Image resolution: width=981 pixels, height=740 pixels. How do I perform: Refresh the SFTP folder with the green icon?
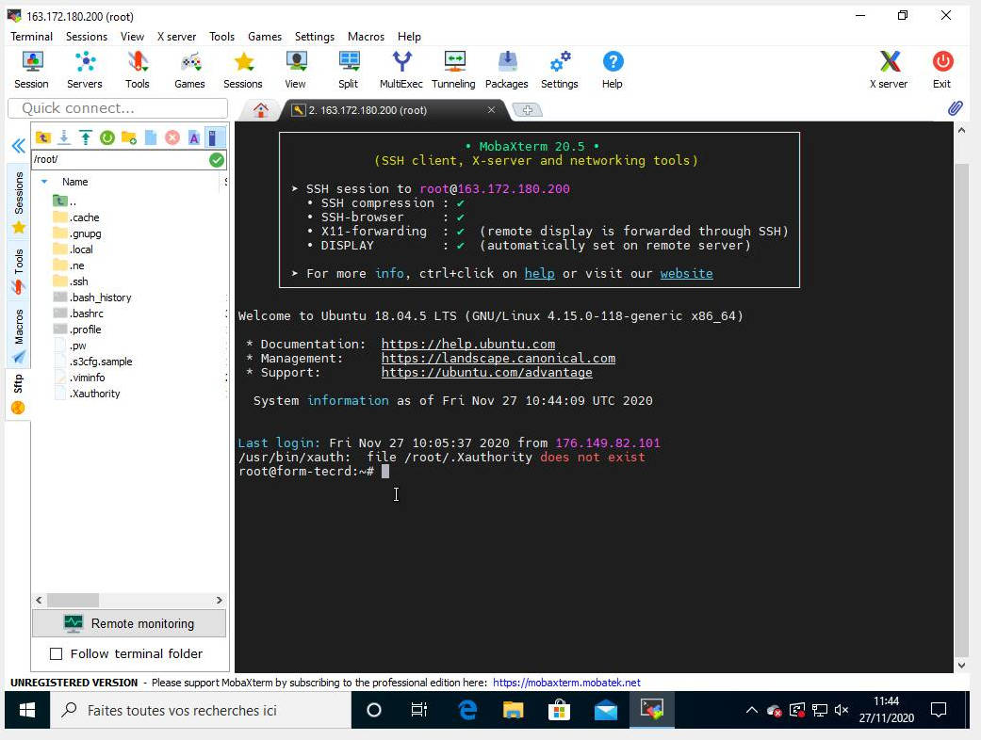tap(107, 137)
